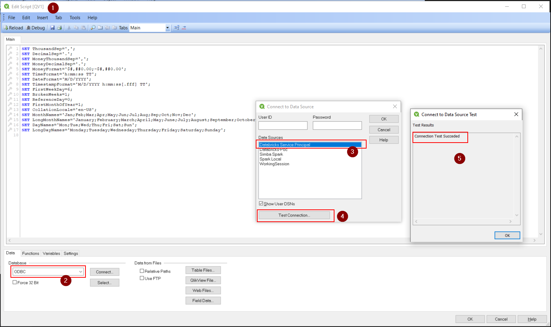Add a new tab using the toolbar icon
551x327 pixels.
coord(100,28)
